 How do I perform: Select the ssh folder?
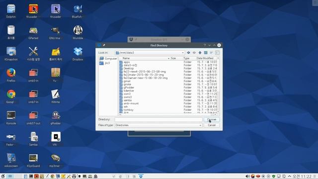click(x=124, y=106)
